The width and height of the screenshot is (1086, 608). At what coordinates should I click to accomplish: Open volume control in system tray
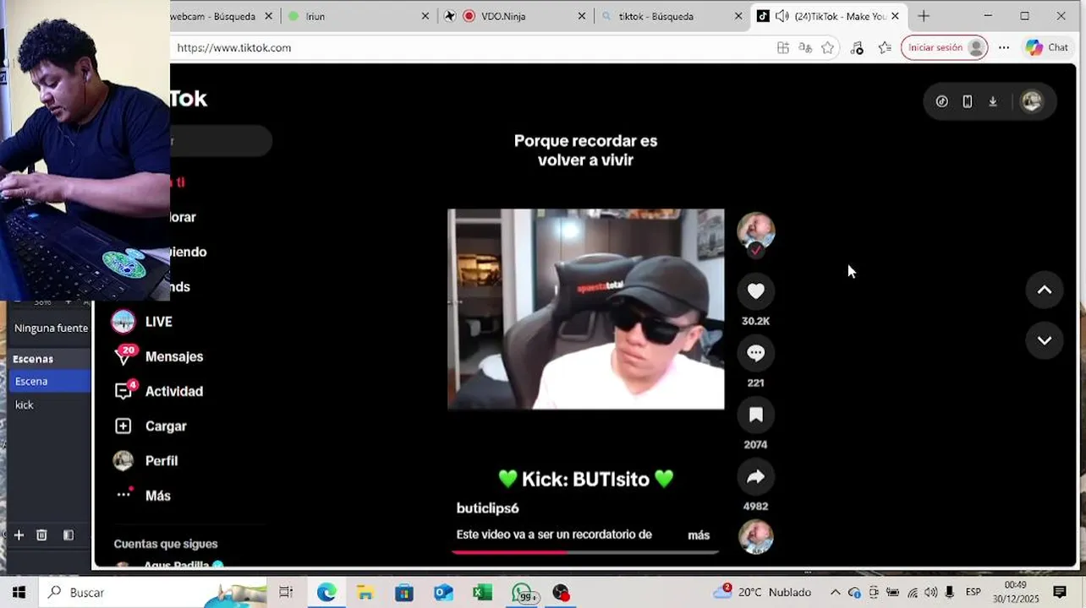tap(931, 593)
